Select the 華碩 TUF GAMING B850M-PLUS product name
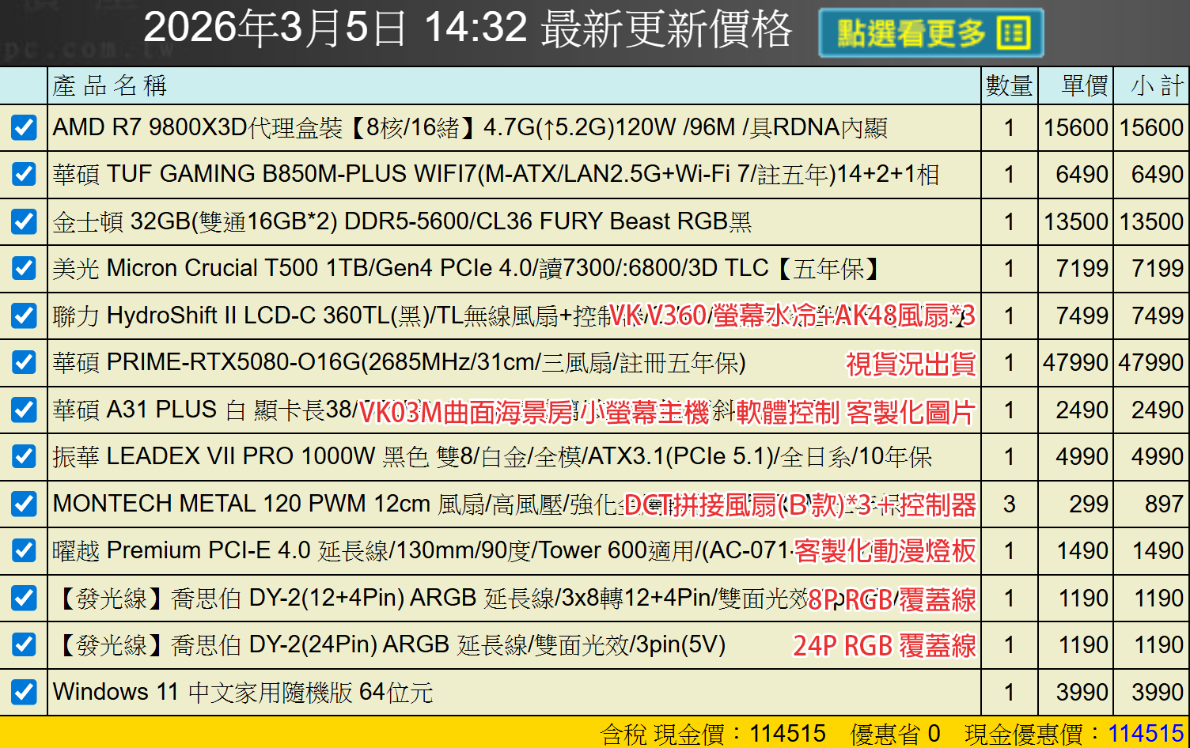Viewport: 1190px width, 748px height. tap(496, 174)
